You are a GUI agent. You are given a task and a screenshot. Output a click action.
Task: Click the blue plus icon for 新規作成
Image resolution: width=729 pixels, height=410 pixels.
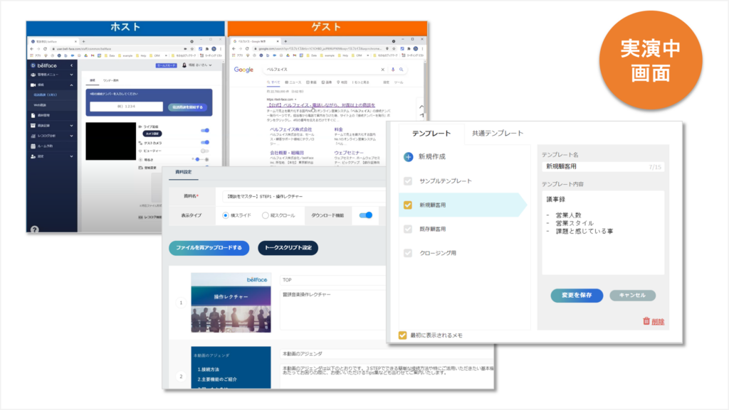coord(408,156)
